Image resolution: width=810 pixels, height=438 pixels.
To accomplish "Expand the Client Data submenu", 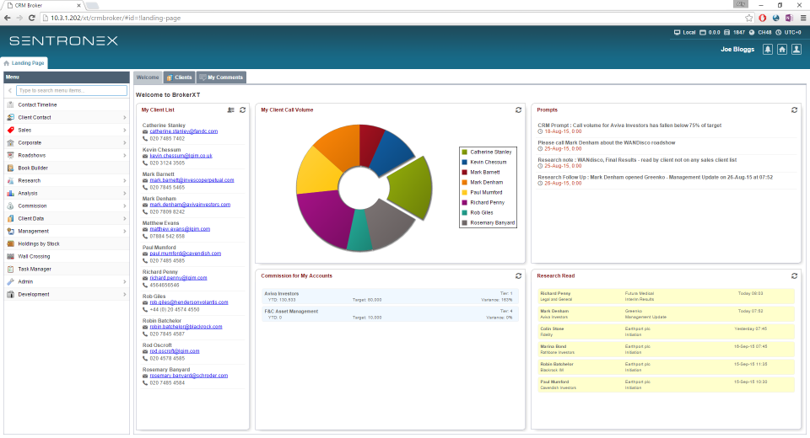I will 125,219.
